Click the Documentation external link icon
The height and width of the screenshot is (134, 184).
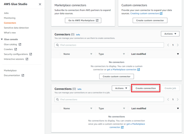click(x=23, y=75)
